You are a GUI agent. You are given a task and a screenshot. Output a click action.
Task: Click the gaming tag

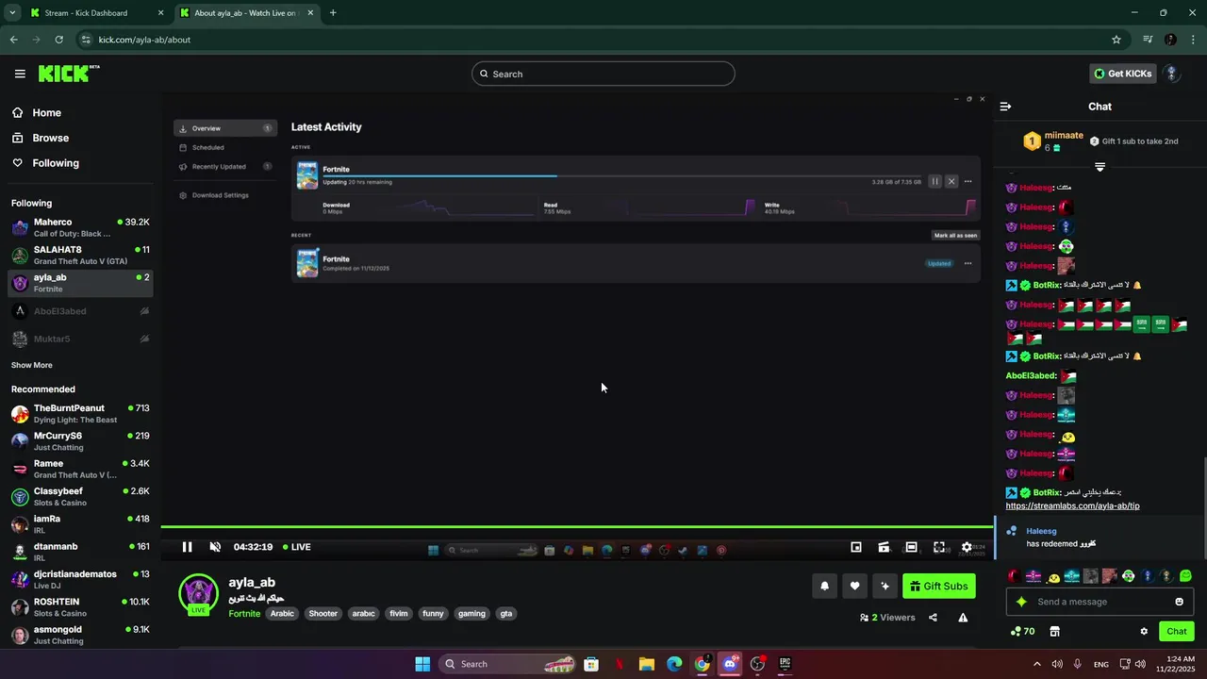471,614
